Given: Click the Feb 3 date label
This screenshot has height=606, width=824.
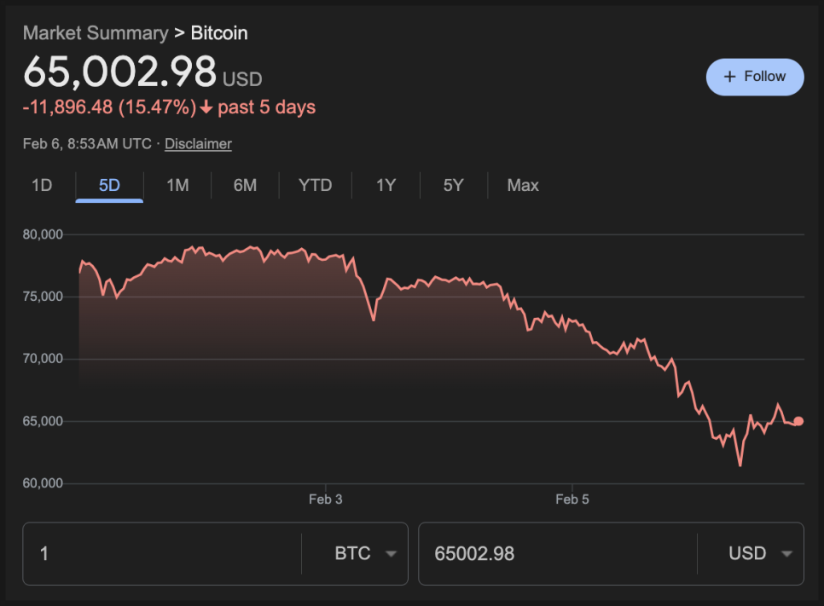Looking at the screenshot, I should 325,499.
